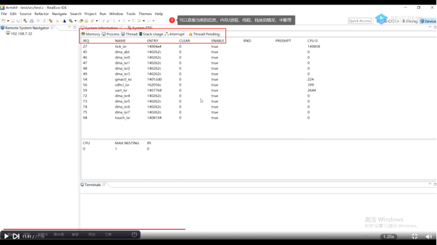Open the Source menu
Viewport: 437px width, 245px height.
click(25, 14)
